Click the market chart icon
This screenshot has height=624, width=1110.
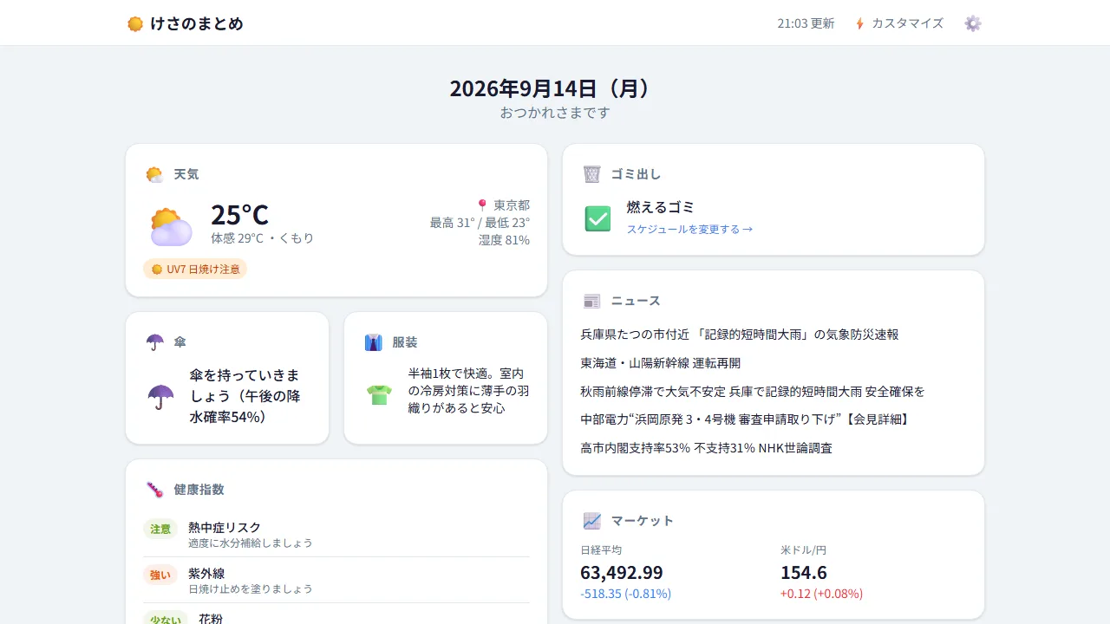coord(592,521)
